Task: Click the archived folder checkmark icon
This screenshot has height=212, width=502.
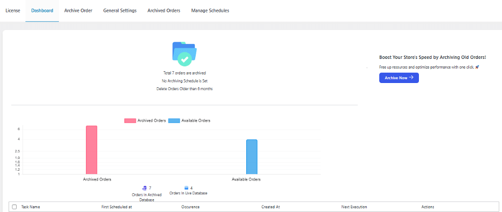Action: [x=184, y=54]
